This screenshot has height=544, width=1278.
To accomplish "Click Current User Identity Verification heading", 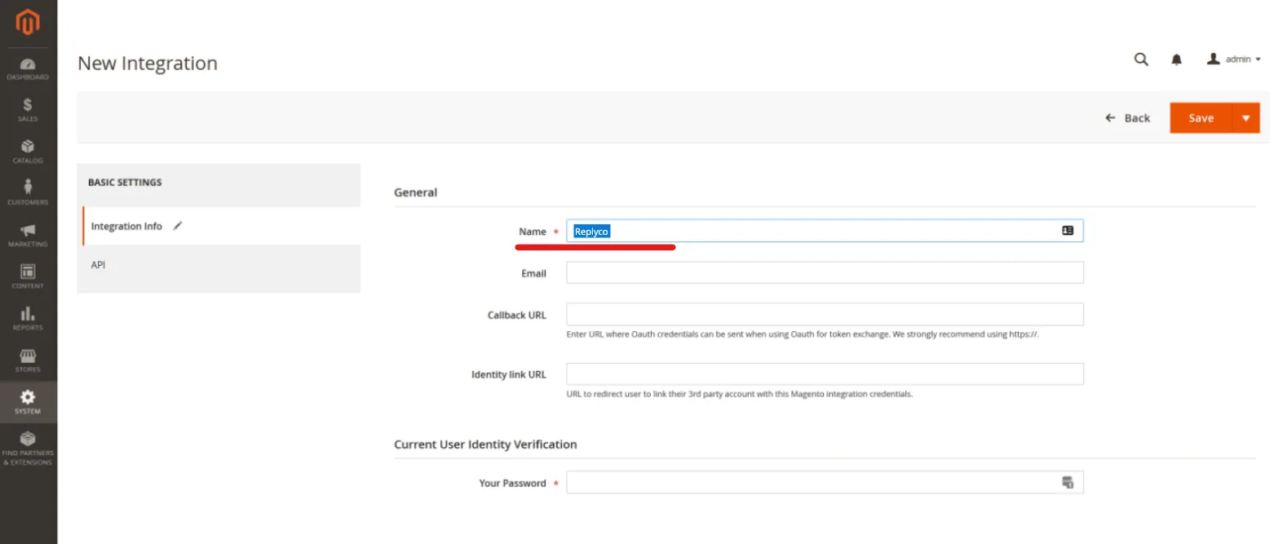I will pyautogui.click(x=485, y=444).
